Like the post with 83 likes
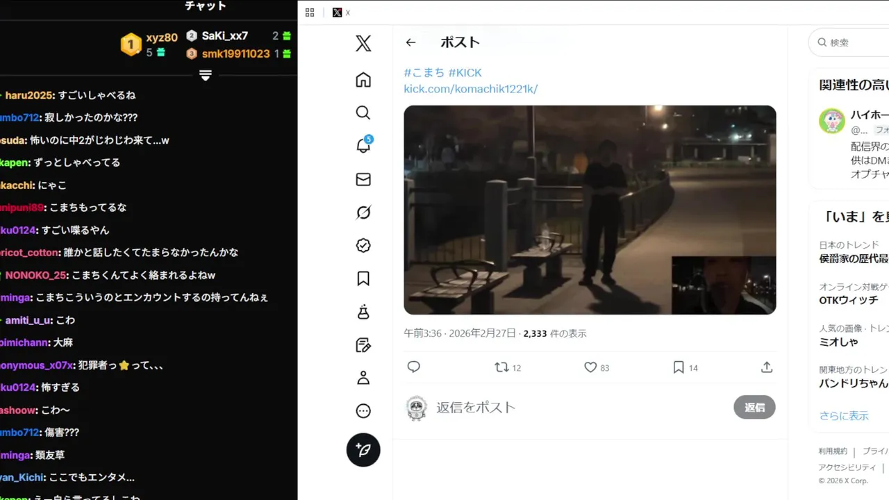Screen dimensions: 889x500 596,367
